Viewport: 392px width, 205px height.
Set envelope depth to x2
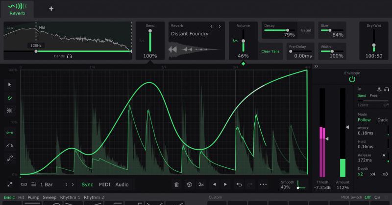pos(360,174)
